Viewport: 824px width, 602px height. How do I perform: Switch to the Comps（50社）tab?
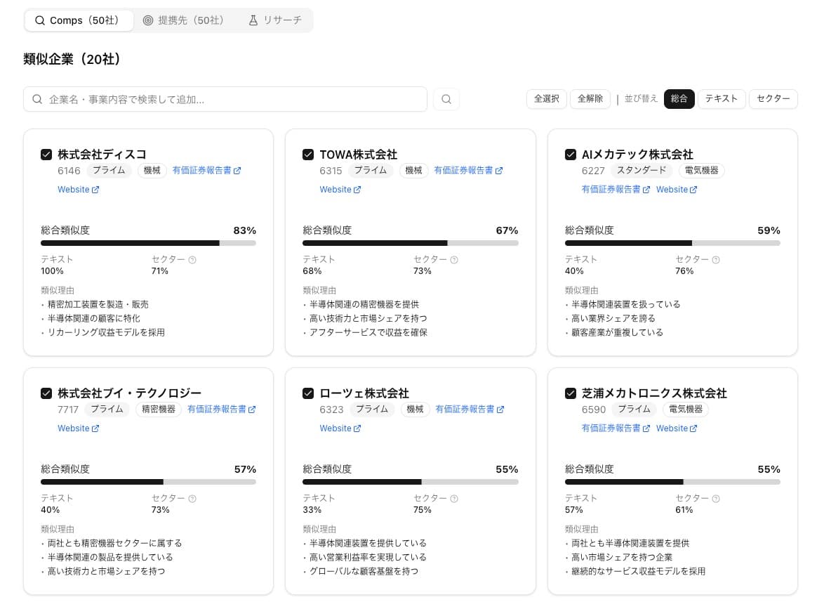pos(79,20)
